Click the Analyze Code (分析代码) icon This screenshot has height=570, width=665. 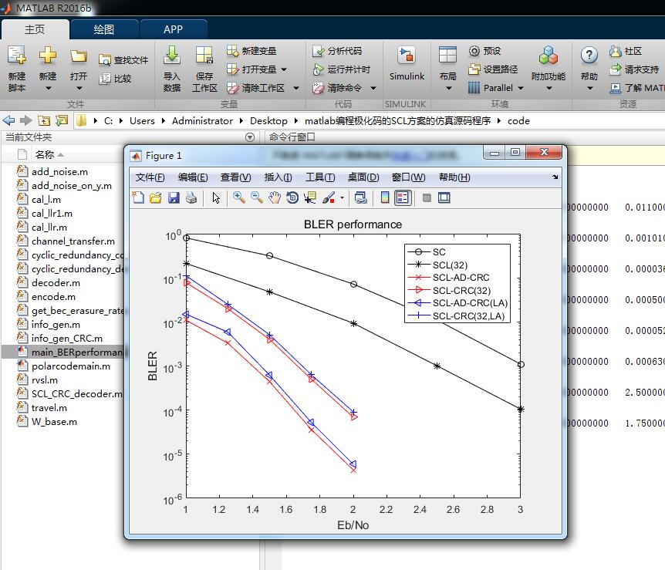[319, 51]
